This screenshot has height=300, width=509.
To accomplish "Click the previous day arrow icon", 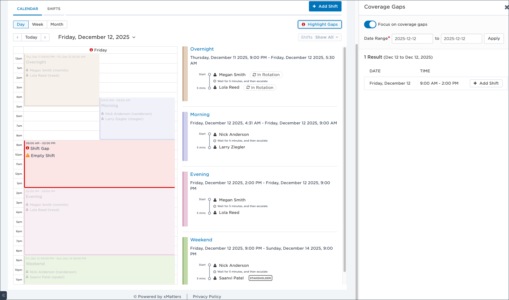I will (x=17, y=37).
